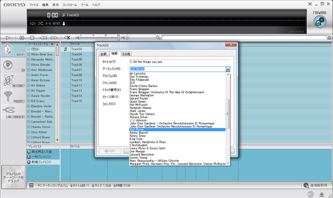Select Track12 in the track list
Image resolution: width=333 pixels, height=198 pixels.
point(76,85)
